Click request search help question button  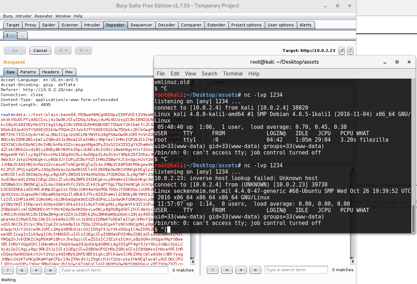tap(7, 270)
